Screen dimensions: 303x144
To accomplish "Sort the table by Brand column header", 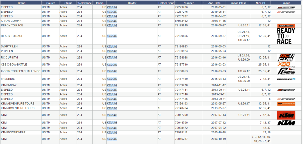I will coord(21,3).
